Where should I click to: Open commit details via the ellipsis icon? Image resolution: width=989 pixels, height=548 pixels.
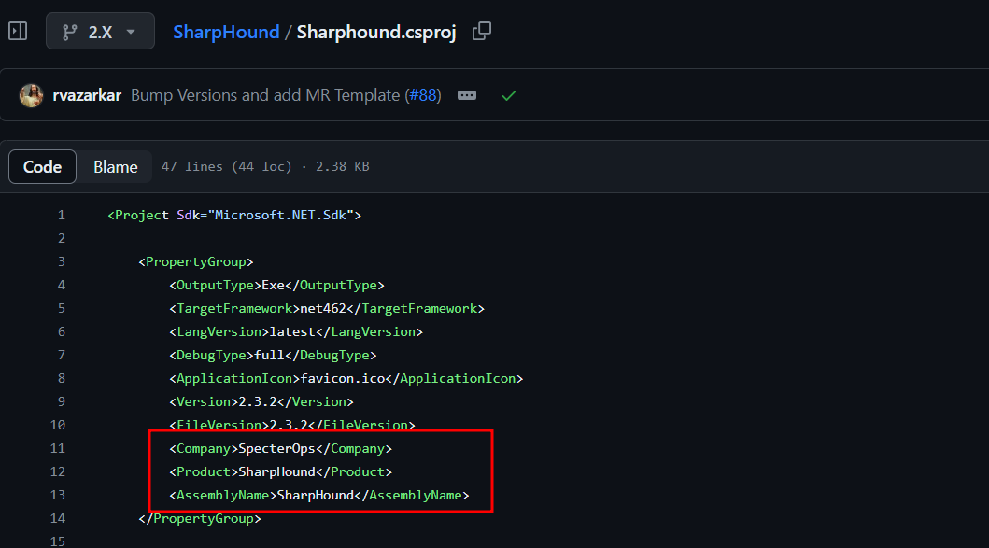pyautogui.click(x=466, y=94)
